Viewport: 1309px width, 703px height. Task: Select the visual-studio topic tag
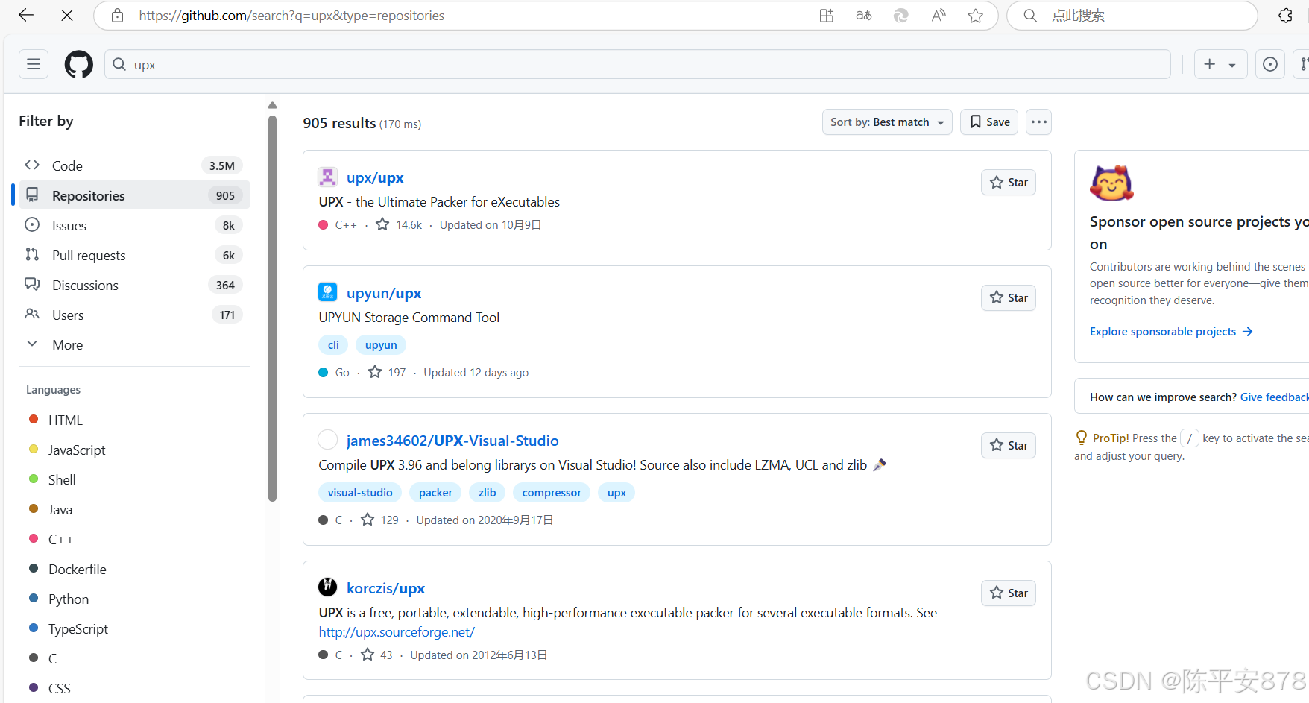click(x=360, y=492)
